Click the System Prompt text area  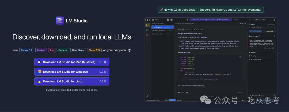point(262,44)
